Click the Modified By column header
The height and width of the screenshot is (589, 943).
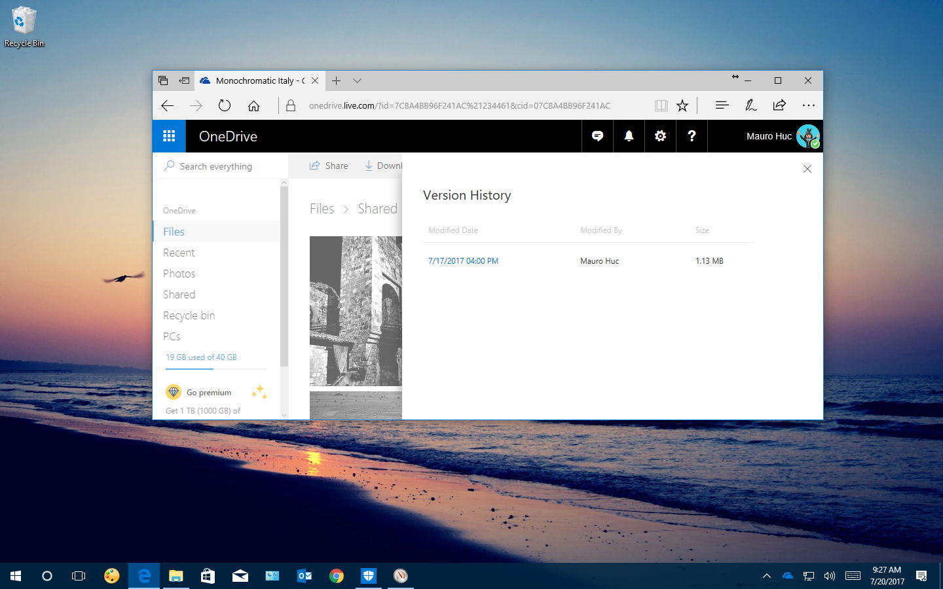coord(601,230)
